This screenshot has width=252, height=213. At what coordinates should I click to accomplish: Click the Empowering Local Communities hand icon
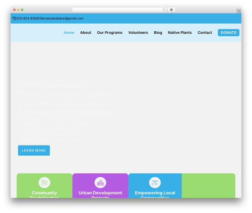[x=155, y=182]
